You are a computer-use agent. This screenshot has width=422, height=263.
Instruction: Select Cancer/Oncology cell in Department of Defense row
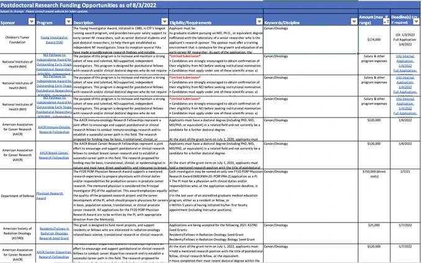pyautogui.click(x=310, y=196)
